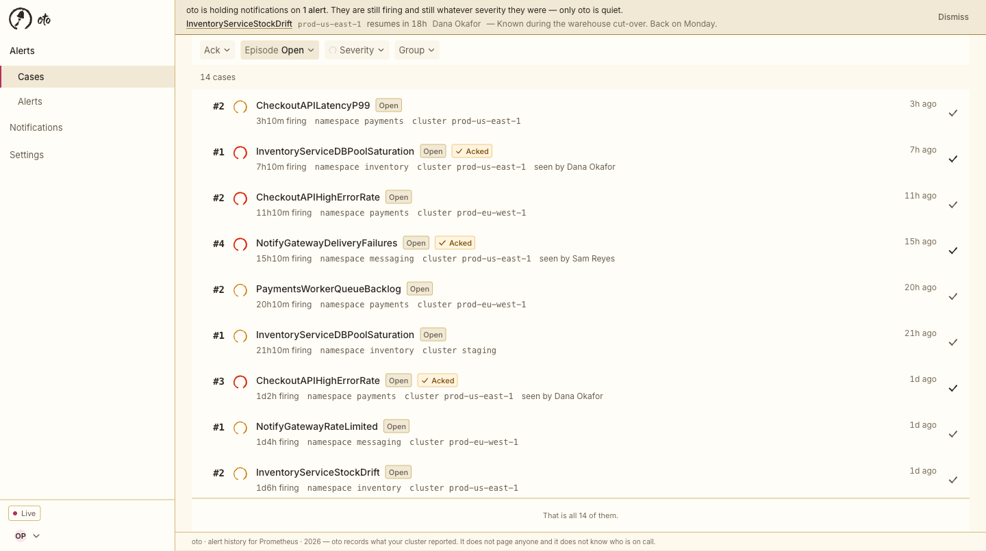Click the severity ring of NotifyGatewayRateLimited
Image resolution: width=986 pixels, height=551 pixels.
pyautogui.click(x=240, y=428)
